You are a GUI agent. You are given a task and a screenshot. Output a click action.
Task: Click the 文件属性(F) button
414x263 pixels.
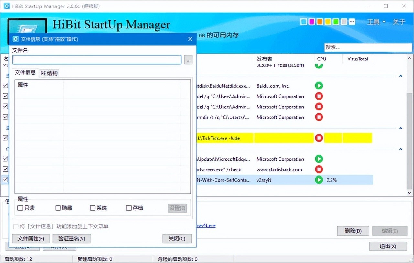tap(31, 239)
